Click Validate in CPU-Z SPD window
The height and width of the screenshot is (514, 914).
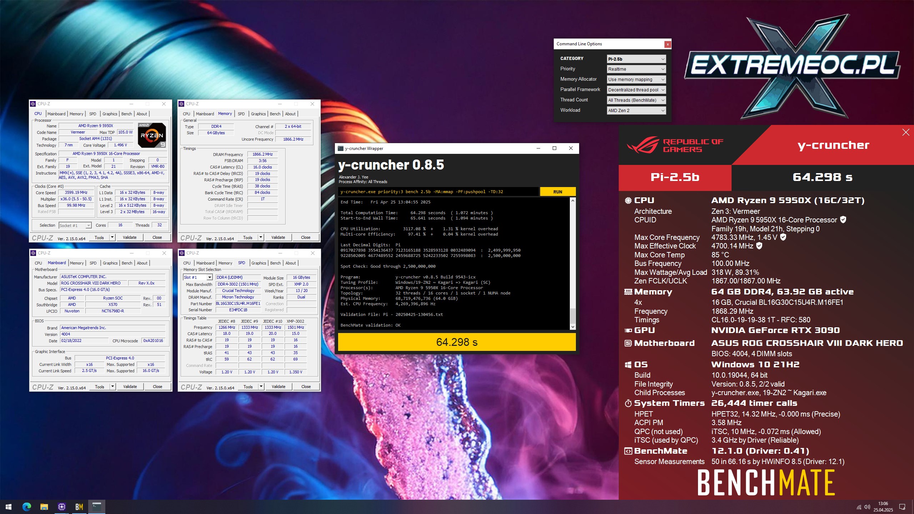coord(278,387)
